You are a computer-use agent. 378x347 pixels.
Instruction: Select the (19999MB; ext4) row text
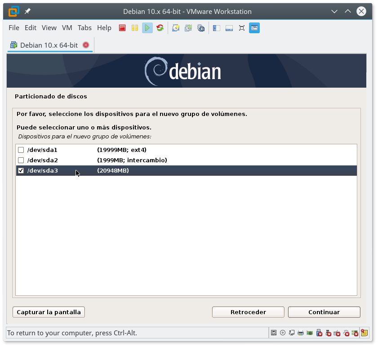coord(122,150)
